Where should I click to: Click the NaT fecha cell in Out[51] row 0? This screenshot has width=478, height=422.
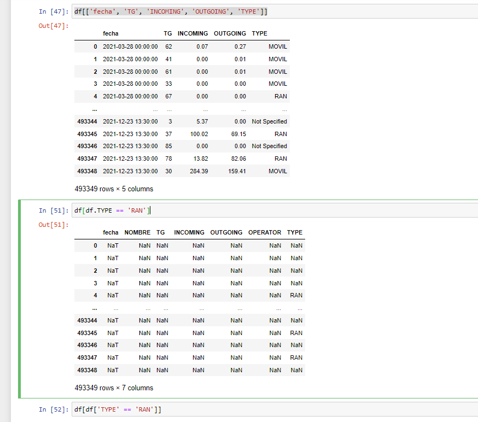coord(113,245)
